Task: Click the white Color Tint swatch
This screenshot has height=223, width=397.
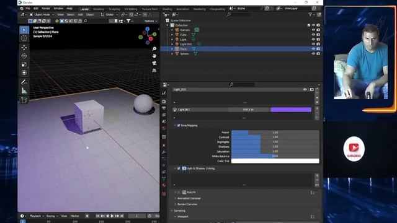Action: point(275,161)
